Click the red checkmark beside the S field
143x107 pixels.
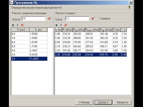49,18
